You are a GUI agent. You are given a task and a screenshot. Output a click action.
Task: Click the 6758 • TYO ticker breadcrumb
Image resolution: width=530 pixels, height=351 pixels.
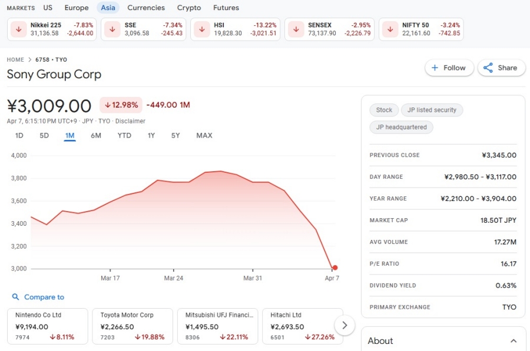[51, 60]
